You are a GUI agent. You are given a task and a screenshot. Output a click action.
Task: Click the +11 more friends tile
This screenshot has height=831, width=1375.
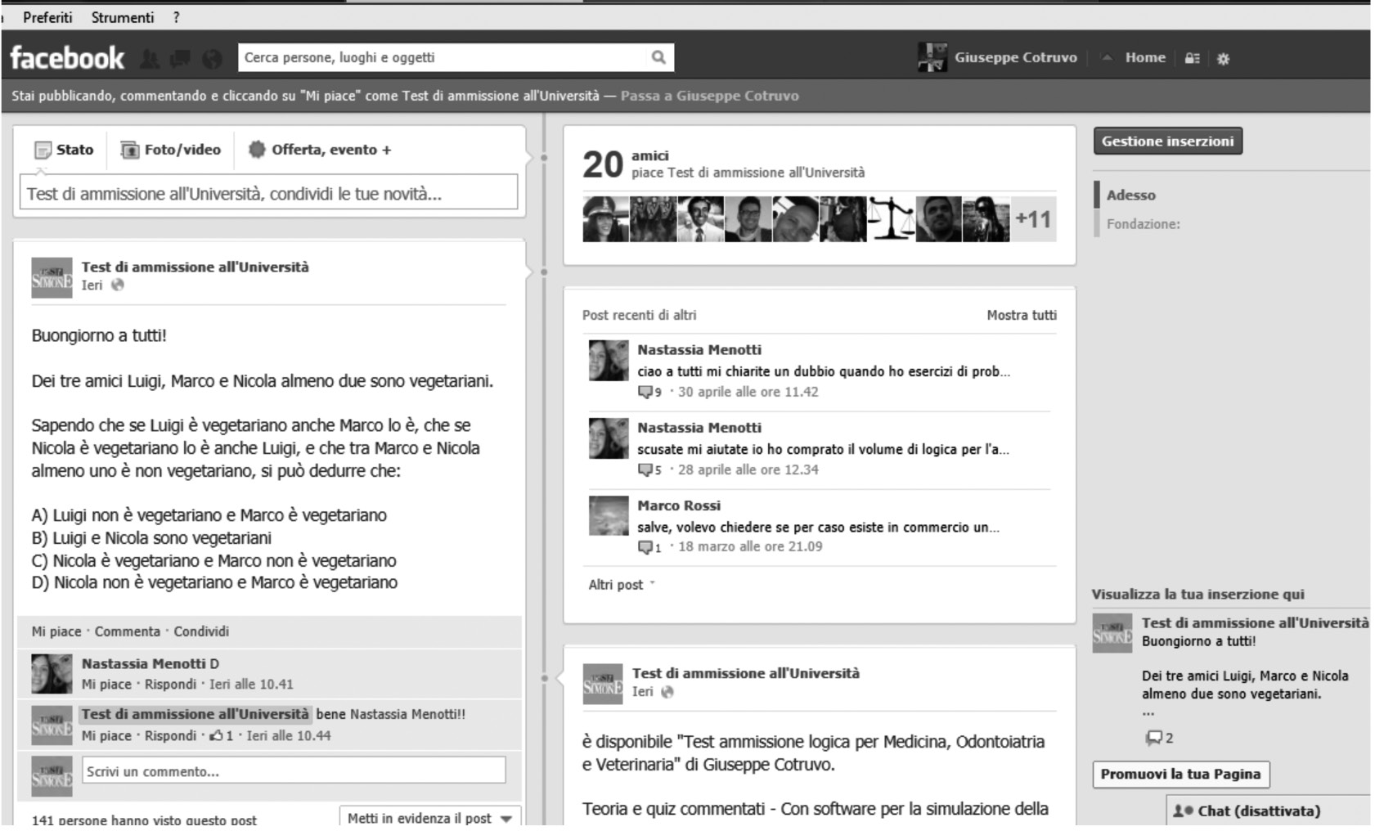[x=1033, y=219]
